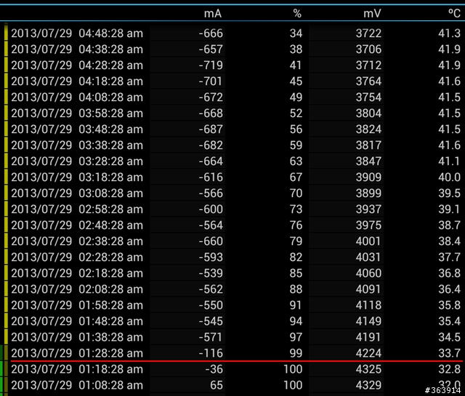Click the 36.8 temperature reading
Viewport: 465px width, 396px height.
click(449, 273)
